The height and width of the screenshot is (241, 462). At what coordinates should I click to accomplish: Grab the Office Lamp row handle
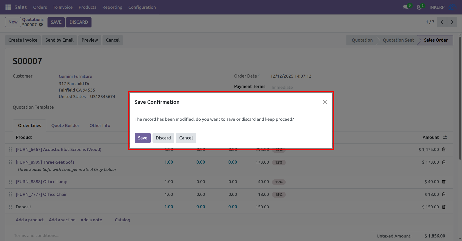(10, 182)
